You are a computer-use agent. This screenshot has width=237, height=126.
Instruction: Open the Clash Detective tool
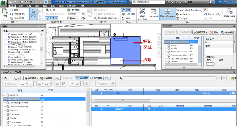pos(142,14)
